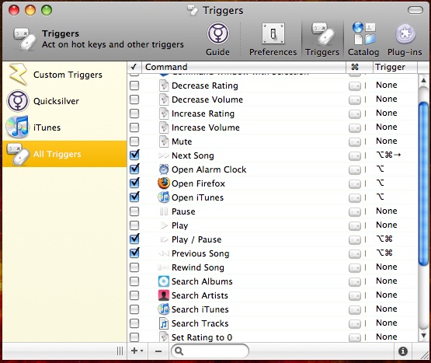Click the info button at bottom right
The height and width of the screenshot is (363, 431).
click(x=403, y=351)
